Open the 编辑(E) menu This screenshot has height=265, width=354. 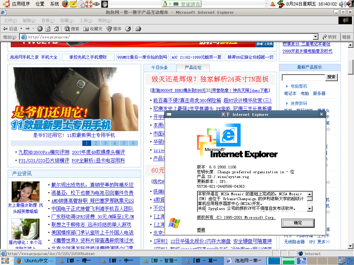[29, 20]
